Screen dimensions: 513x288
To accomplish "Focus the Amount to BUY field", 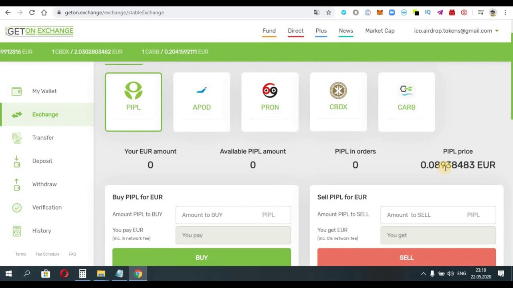I will tap(233, 215).
